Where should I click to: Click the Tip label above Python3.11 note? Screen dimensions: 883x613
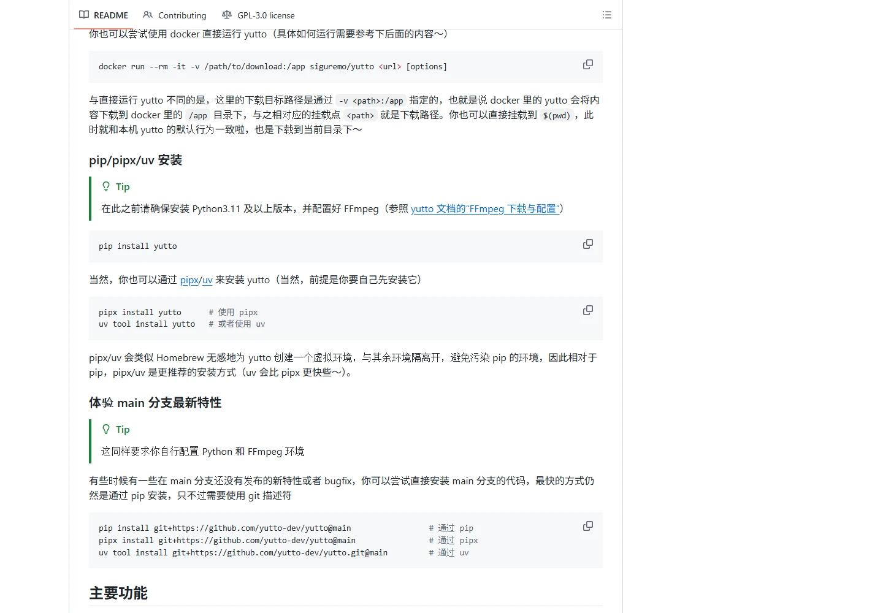coord(123,186)
